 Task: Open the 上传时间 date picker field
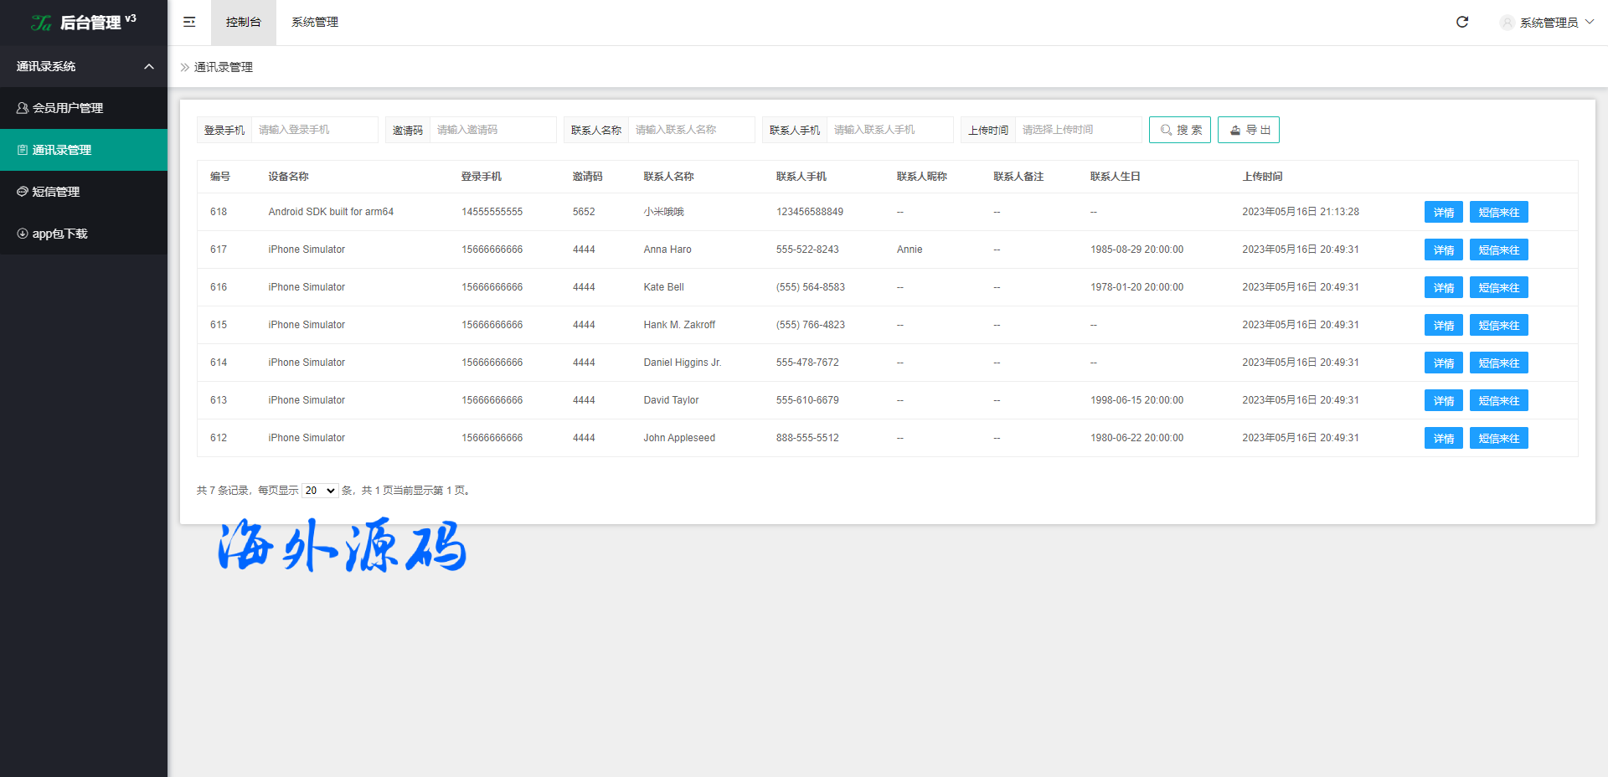tap(1077, 130)
